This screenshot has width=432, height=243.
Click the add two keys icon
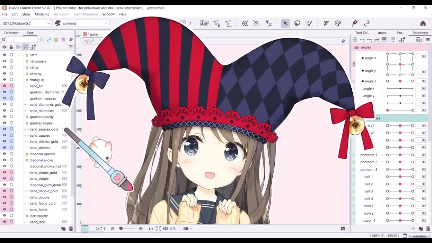pos(362,40)
